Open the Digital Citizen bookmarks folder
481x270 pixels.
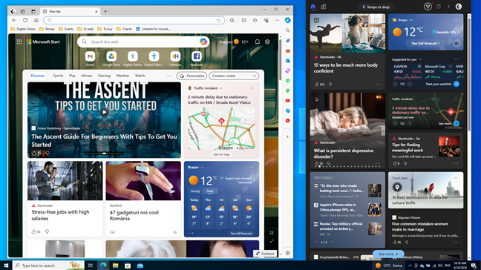click(x=23, y=29)
